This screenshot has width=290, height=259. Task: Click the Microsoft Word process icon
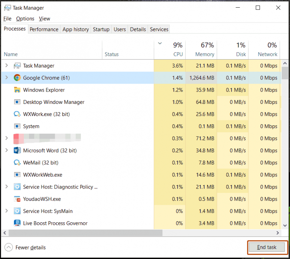click(x=17, y=150)
